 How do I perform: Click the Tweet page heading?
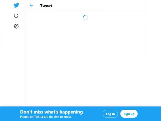[x=46, y=6]
